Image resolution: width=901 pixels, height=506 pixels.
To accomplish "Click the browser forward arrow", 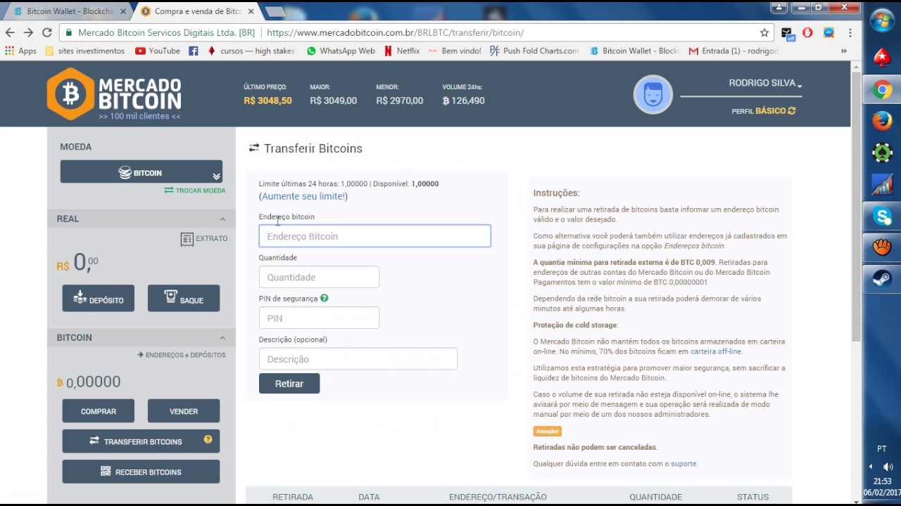I will click(28, 32).
